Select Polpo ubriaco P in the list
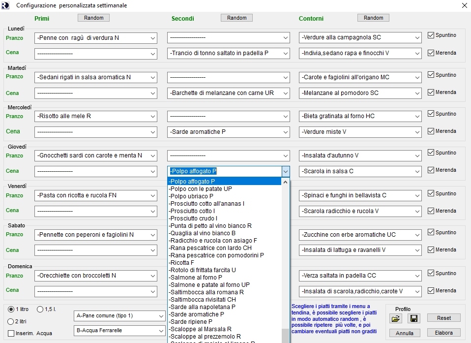The width and height of the screenshot is (471, 343). point(224,196)
